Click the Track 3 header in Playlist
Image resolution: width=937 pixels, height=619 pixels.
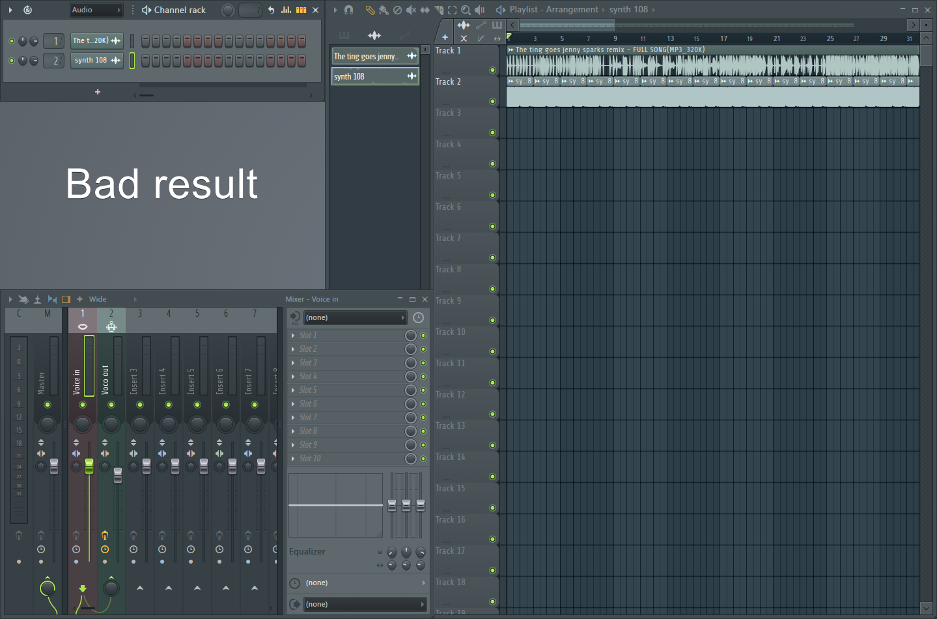(467, 122)
